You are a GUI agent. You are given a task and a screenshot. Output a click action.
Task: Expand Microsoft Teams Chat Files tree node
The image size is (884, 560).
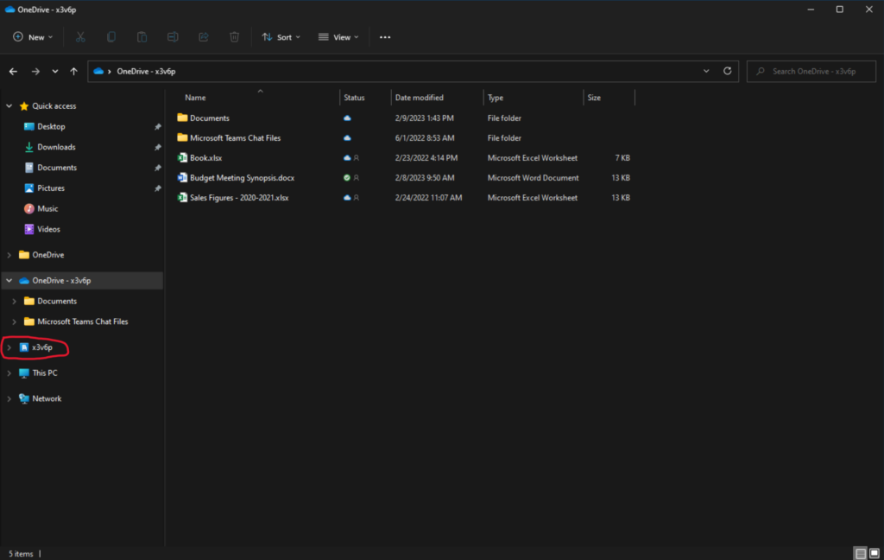[x=14, y=321]
